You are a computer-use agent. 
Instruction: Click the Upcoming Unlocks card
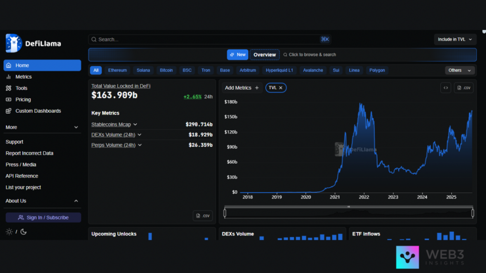152,234
